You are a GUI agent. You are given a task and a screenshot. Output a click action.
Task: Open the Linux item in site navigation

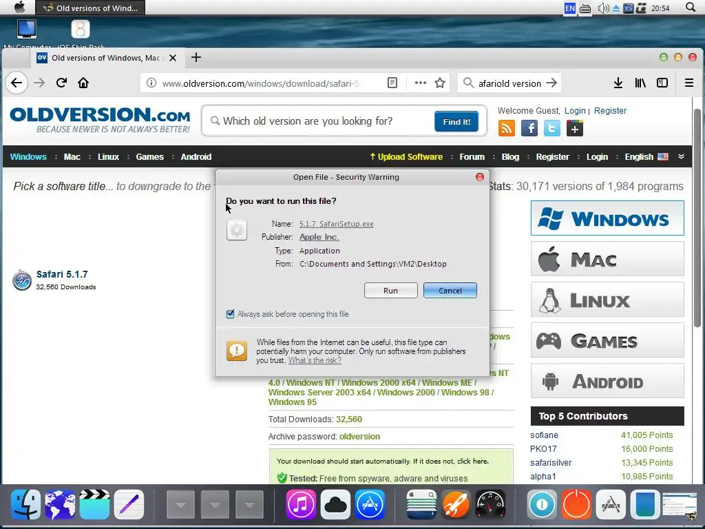(108, 157)
